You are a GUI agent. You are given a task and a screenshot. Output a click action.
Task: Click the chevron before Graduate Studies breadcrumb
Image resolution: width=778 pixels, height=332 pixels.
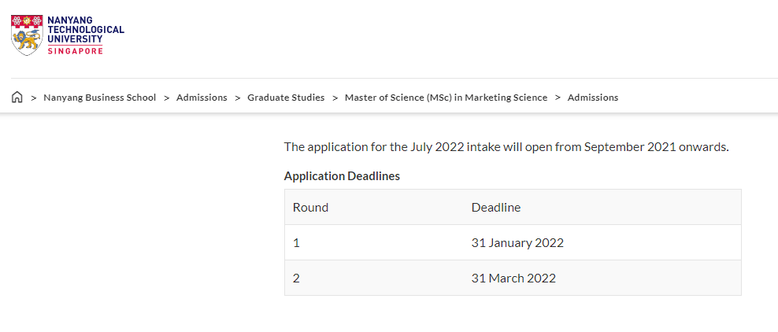238,98
